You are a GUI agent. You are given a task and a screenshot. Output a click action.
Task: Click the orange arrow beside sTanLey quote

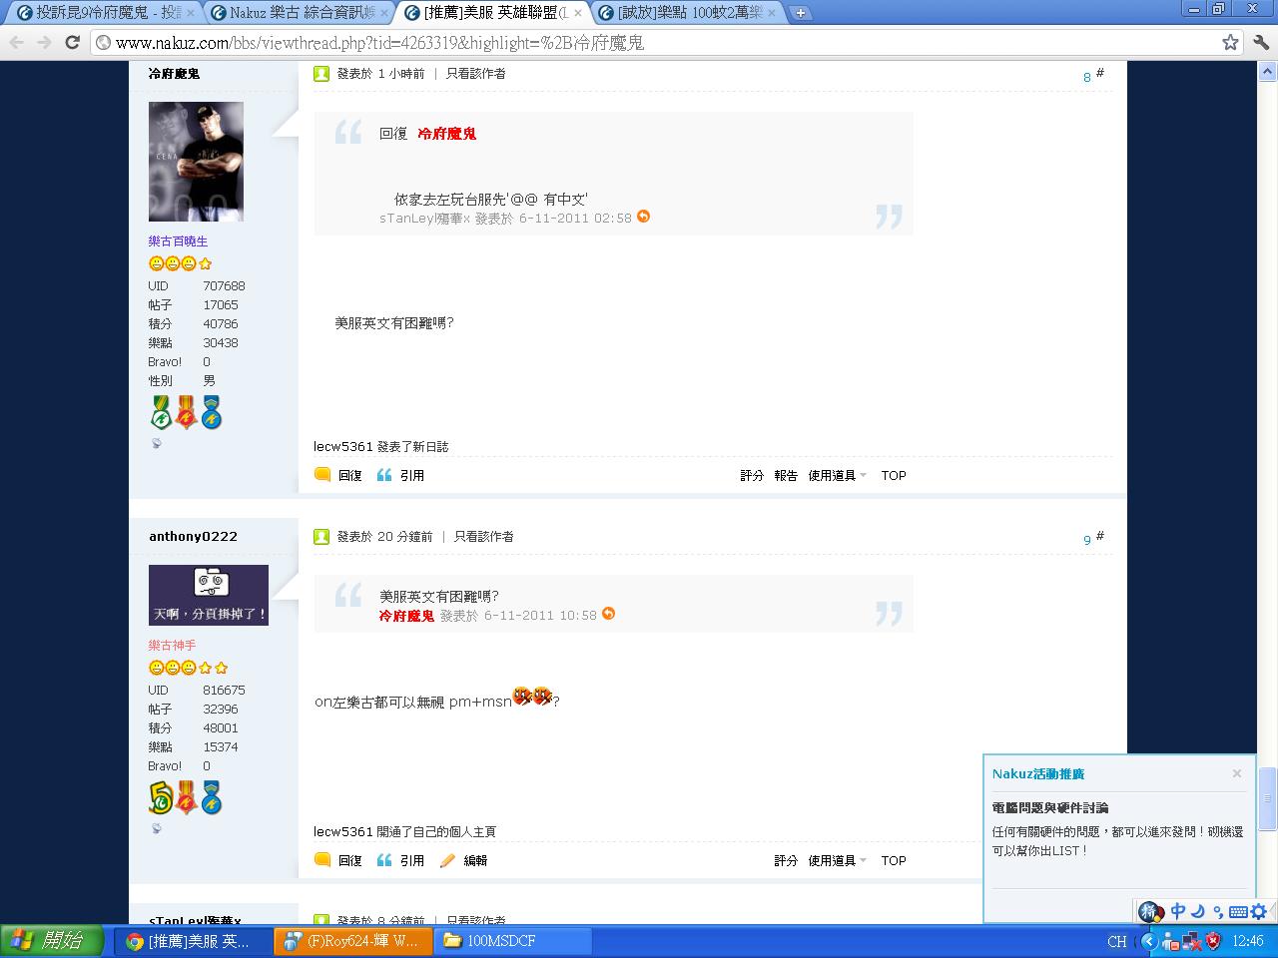643,217
